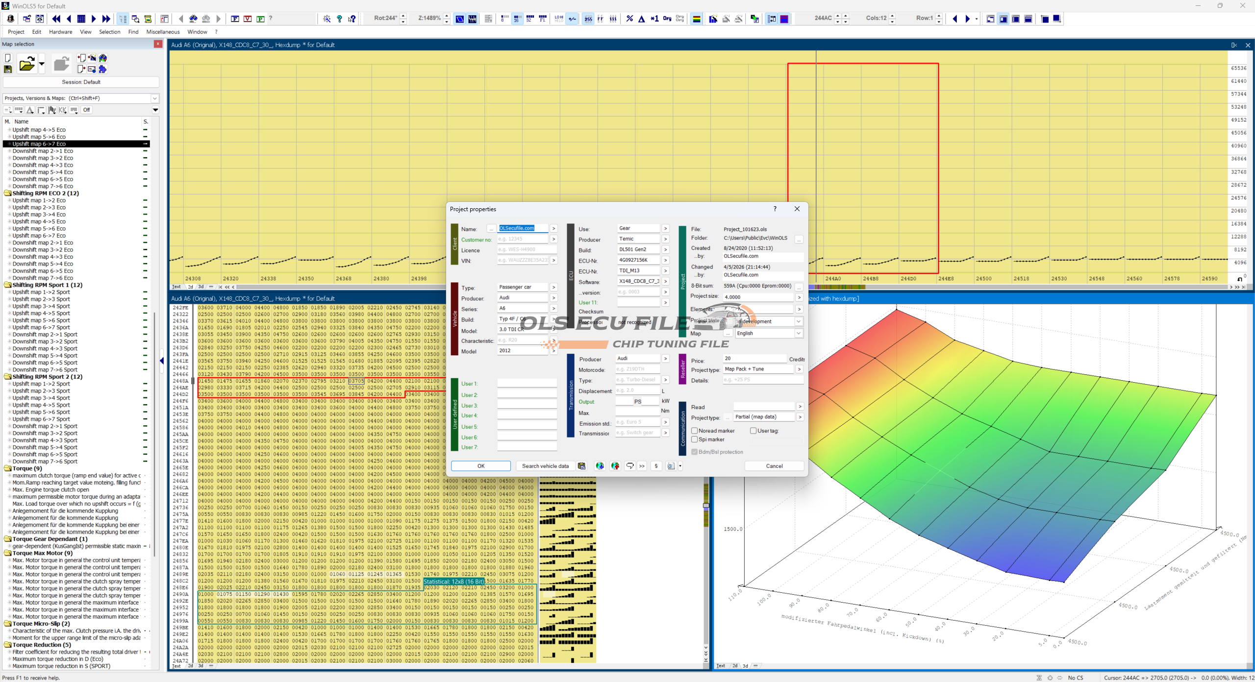Select the 16-bit display mode icon
Viewport: 1255px width, 682px height.
tap(517, 19)
